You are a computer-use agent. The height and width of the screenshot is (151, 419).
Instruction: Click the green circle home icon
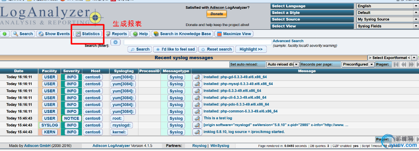[x=5, y=34]
